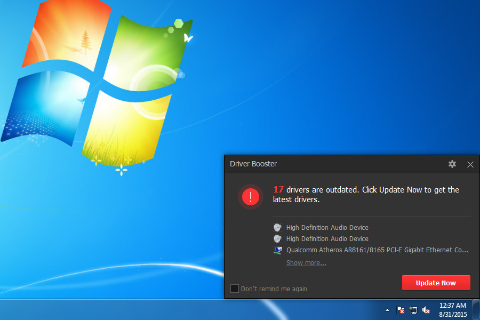Open the Action Center flag icon
This screenshot has width=480, height=320.
(x=399, y=310)
